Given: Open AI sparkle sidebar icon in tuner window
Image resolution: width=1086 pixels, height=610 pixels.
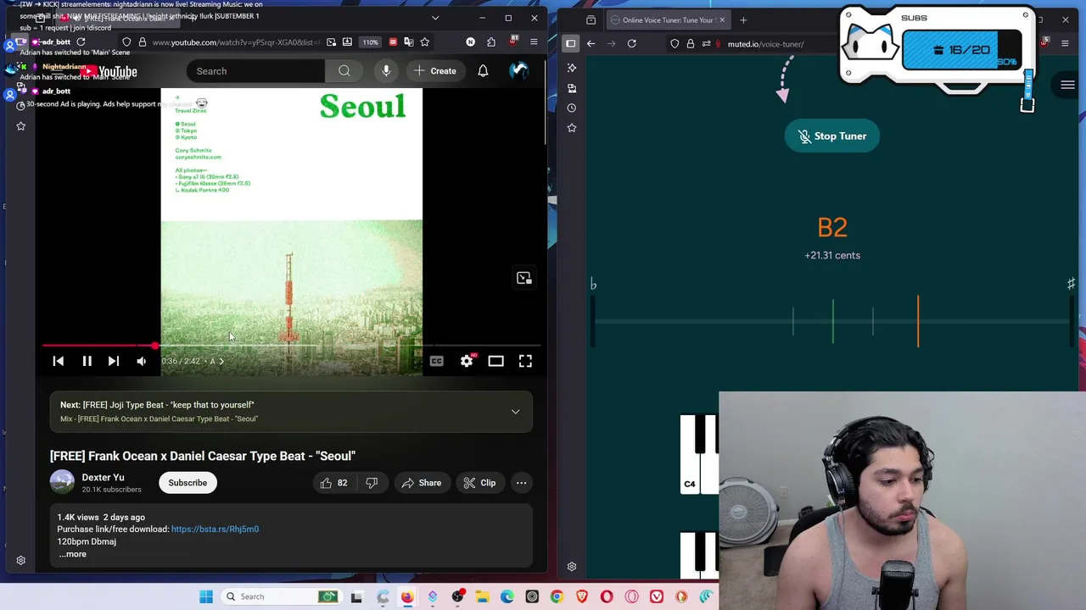Looking at the screenshot, I should (572, 68).
